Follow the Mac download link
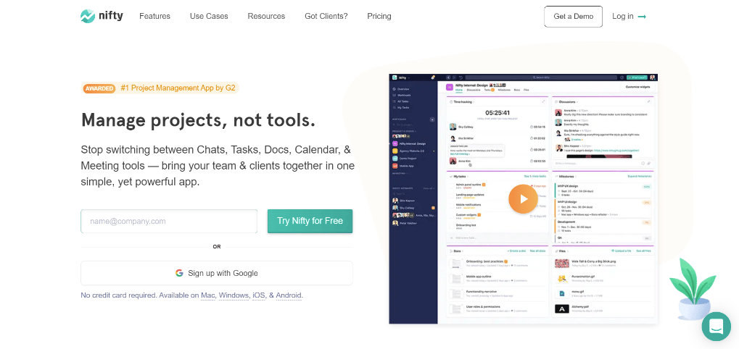Image resolution: width=739 pixels, height=349 pixels. pyautogui.click(x=208, y=295)
